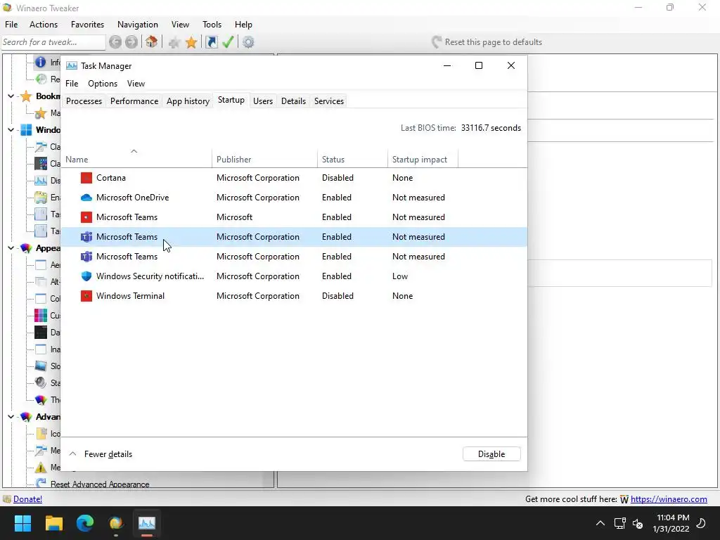Switch to Winaero Tweaker taskbar icon
720x540 pixels.
point(116,522)
